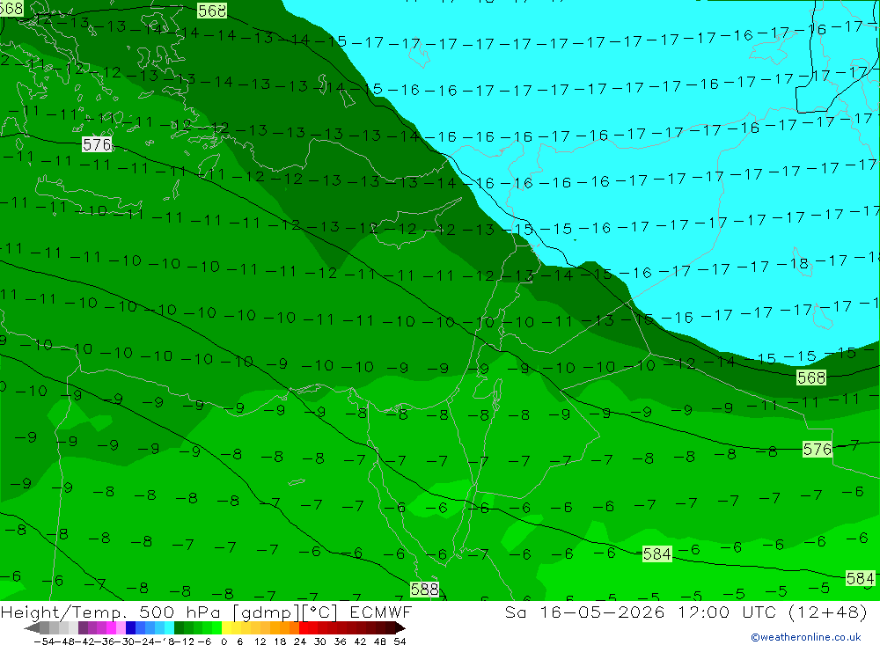Click the 'Height/Temp. 500 hPa' title text
The height and width of the screenshot is (645, 880).
click(x=113, y=612)
